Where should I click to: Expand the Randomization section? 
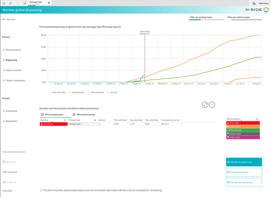coord(13,50)
